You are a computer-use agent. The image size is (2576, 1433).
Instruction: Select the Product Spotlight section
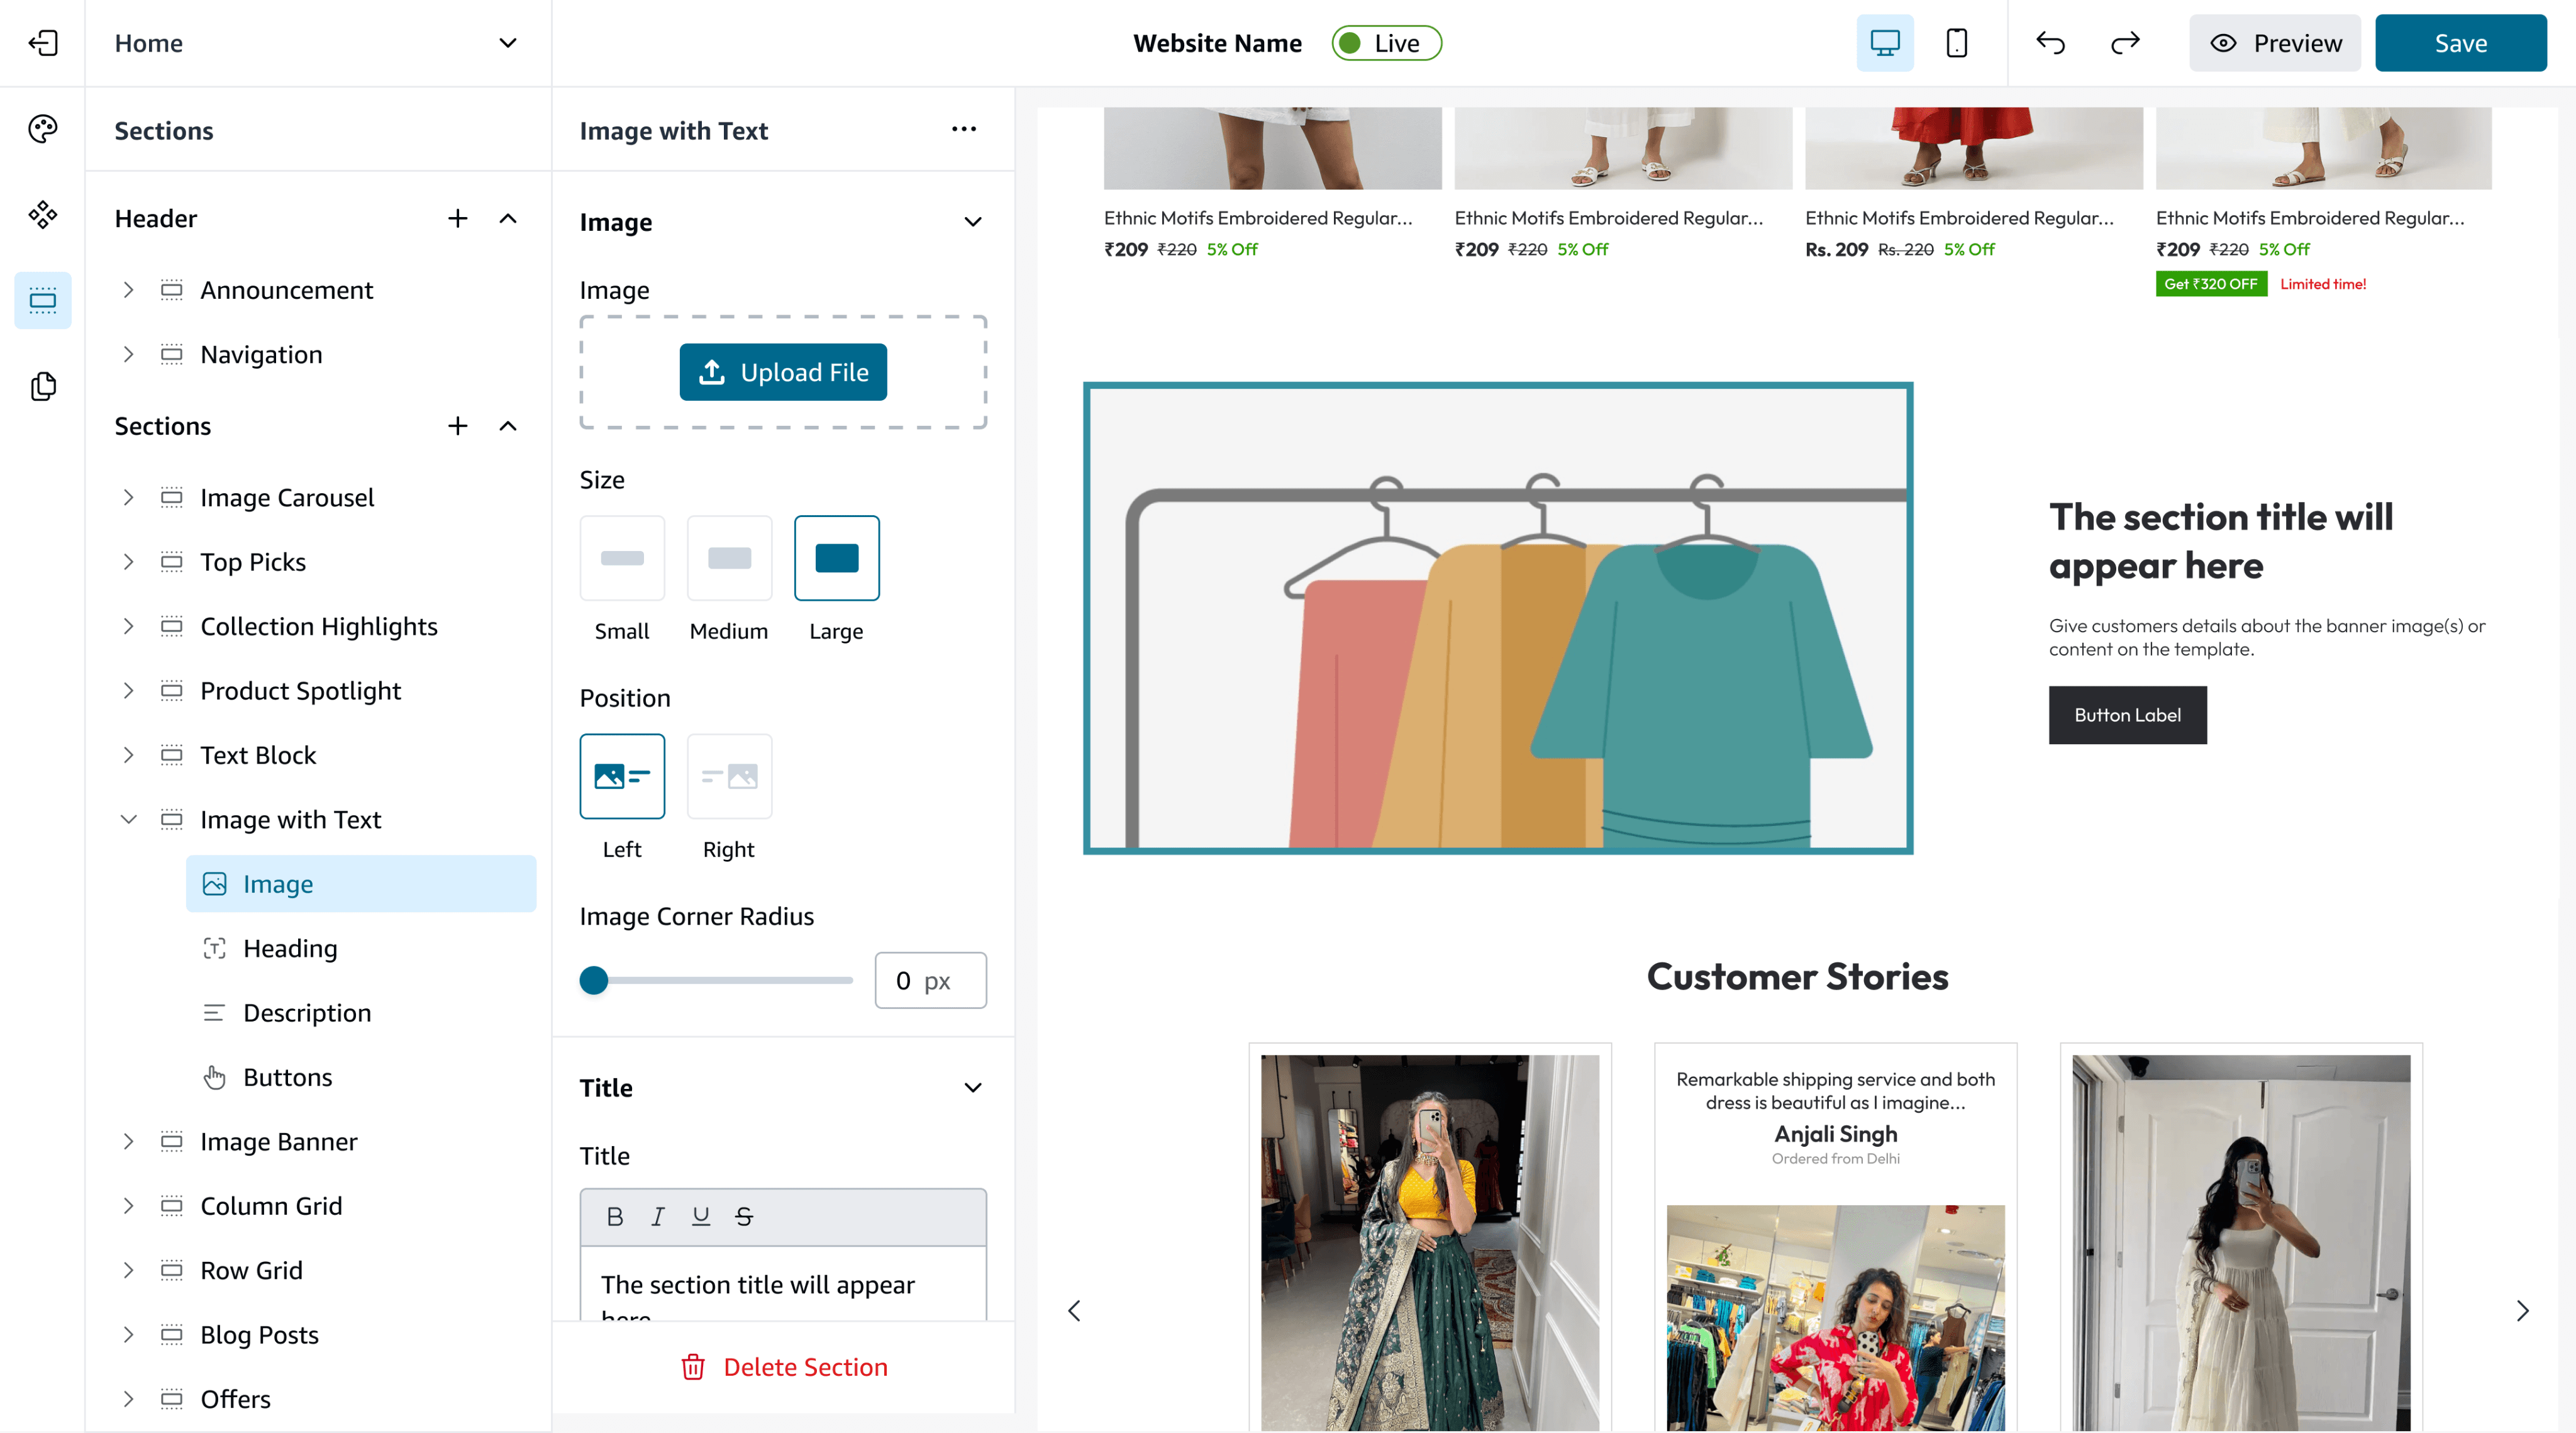tap(300, 691)
